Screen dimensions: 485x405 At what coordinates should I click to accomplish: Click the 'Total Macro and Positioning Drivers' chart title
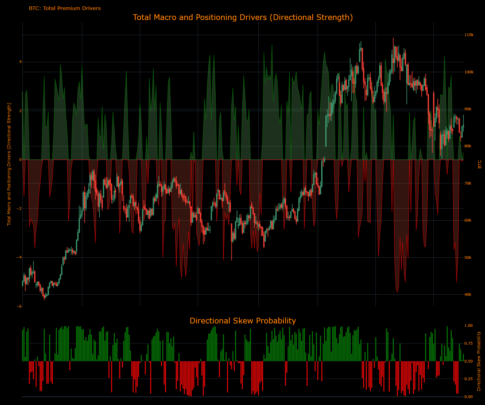(243, 17)
